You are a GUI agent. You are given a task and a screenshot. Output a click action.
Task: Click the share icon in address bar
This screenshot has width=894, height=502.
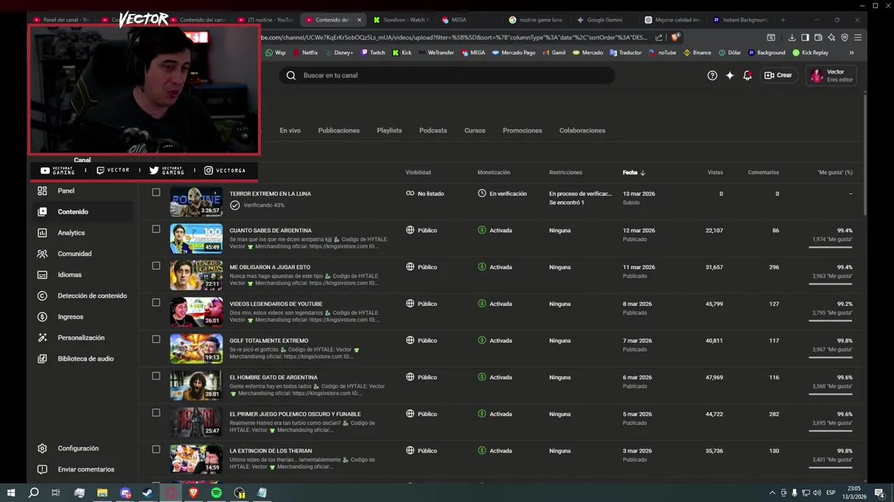(x=659, y=38)
